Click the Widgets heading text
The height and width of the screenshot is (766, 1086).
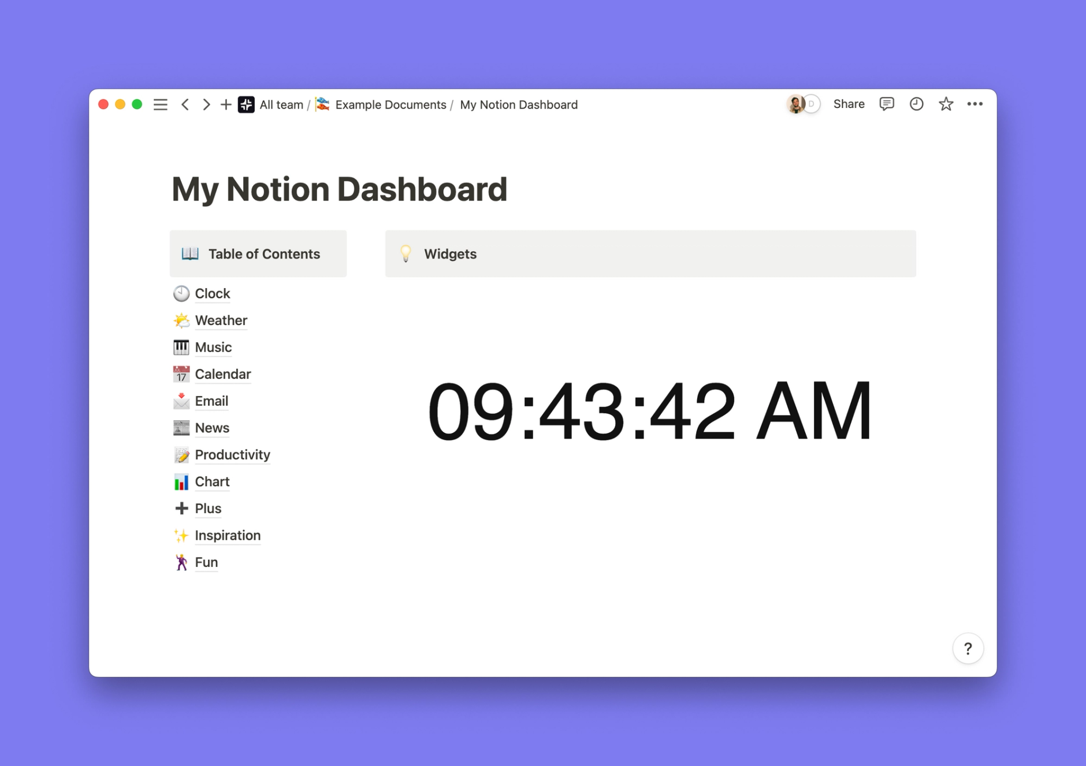point(450,254)
